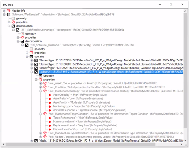Image resolution: width=189 pixels, height=148 pixels.
Task: Collapse the Pset_MaintenanceTriggerCondition property set
Action: (x=41, y=114)
